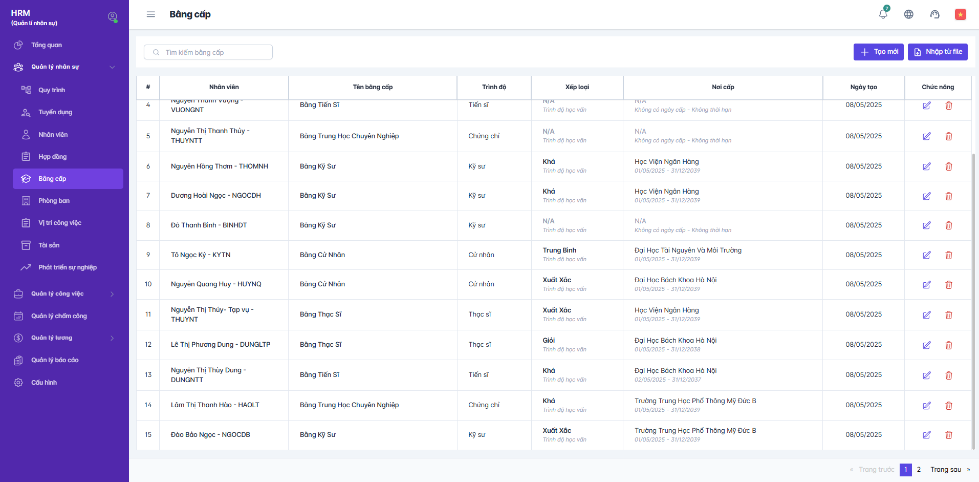Go to Hợp đồng in sidebar
Image resolution: width=979 pixels, height=482 pixels.
(x=53, y=157)
